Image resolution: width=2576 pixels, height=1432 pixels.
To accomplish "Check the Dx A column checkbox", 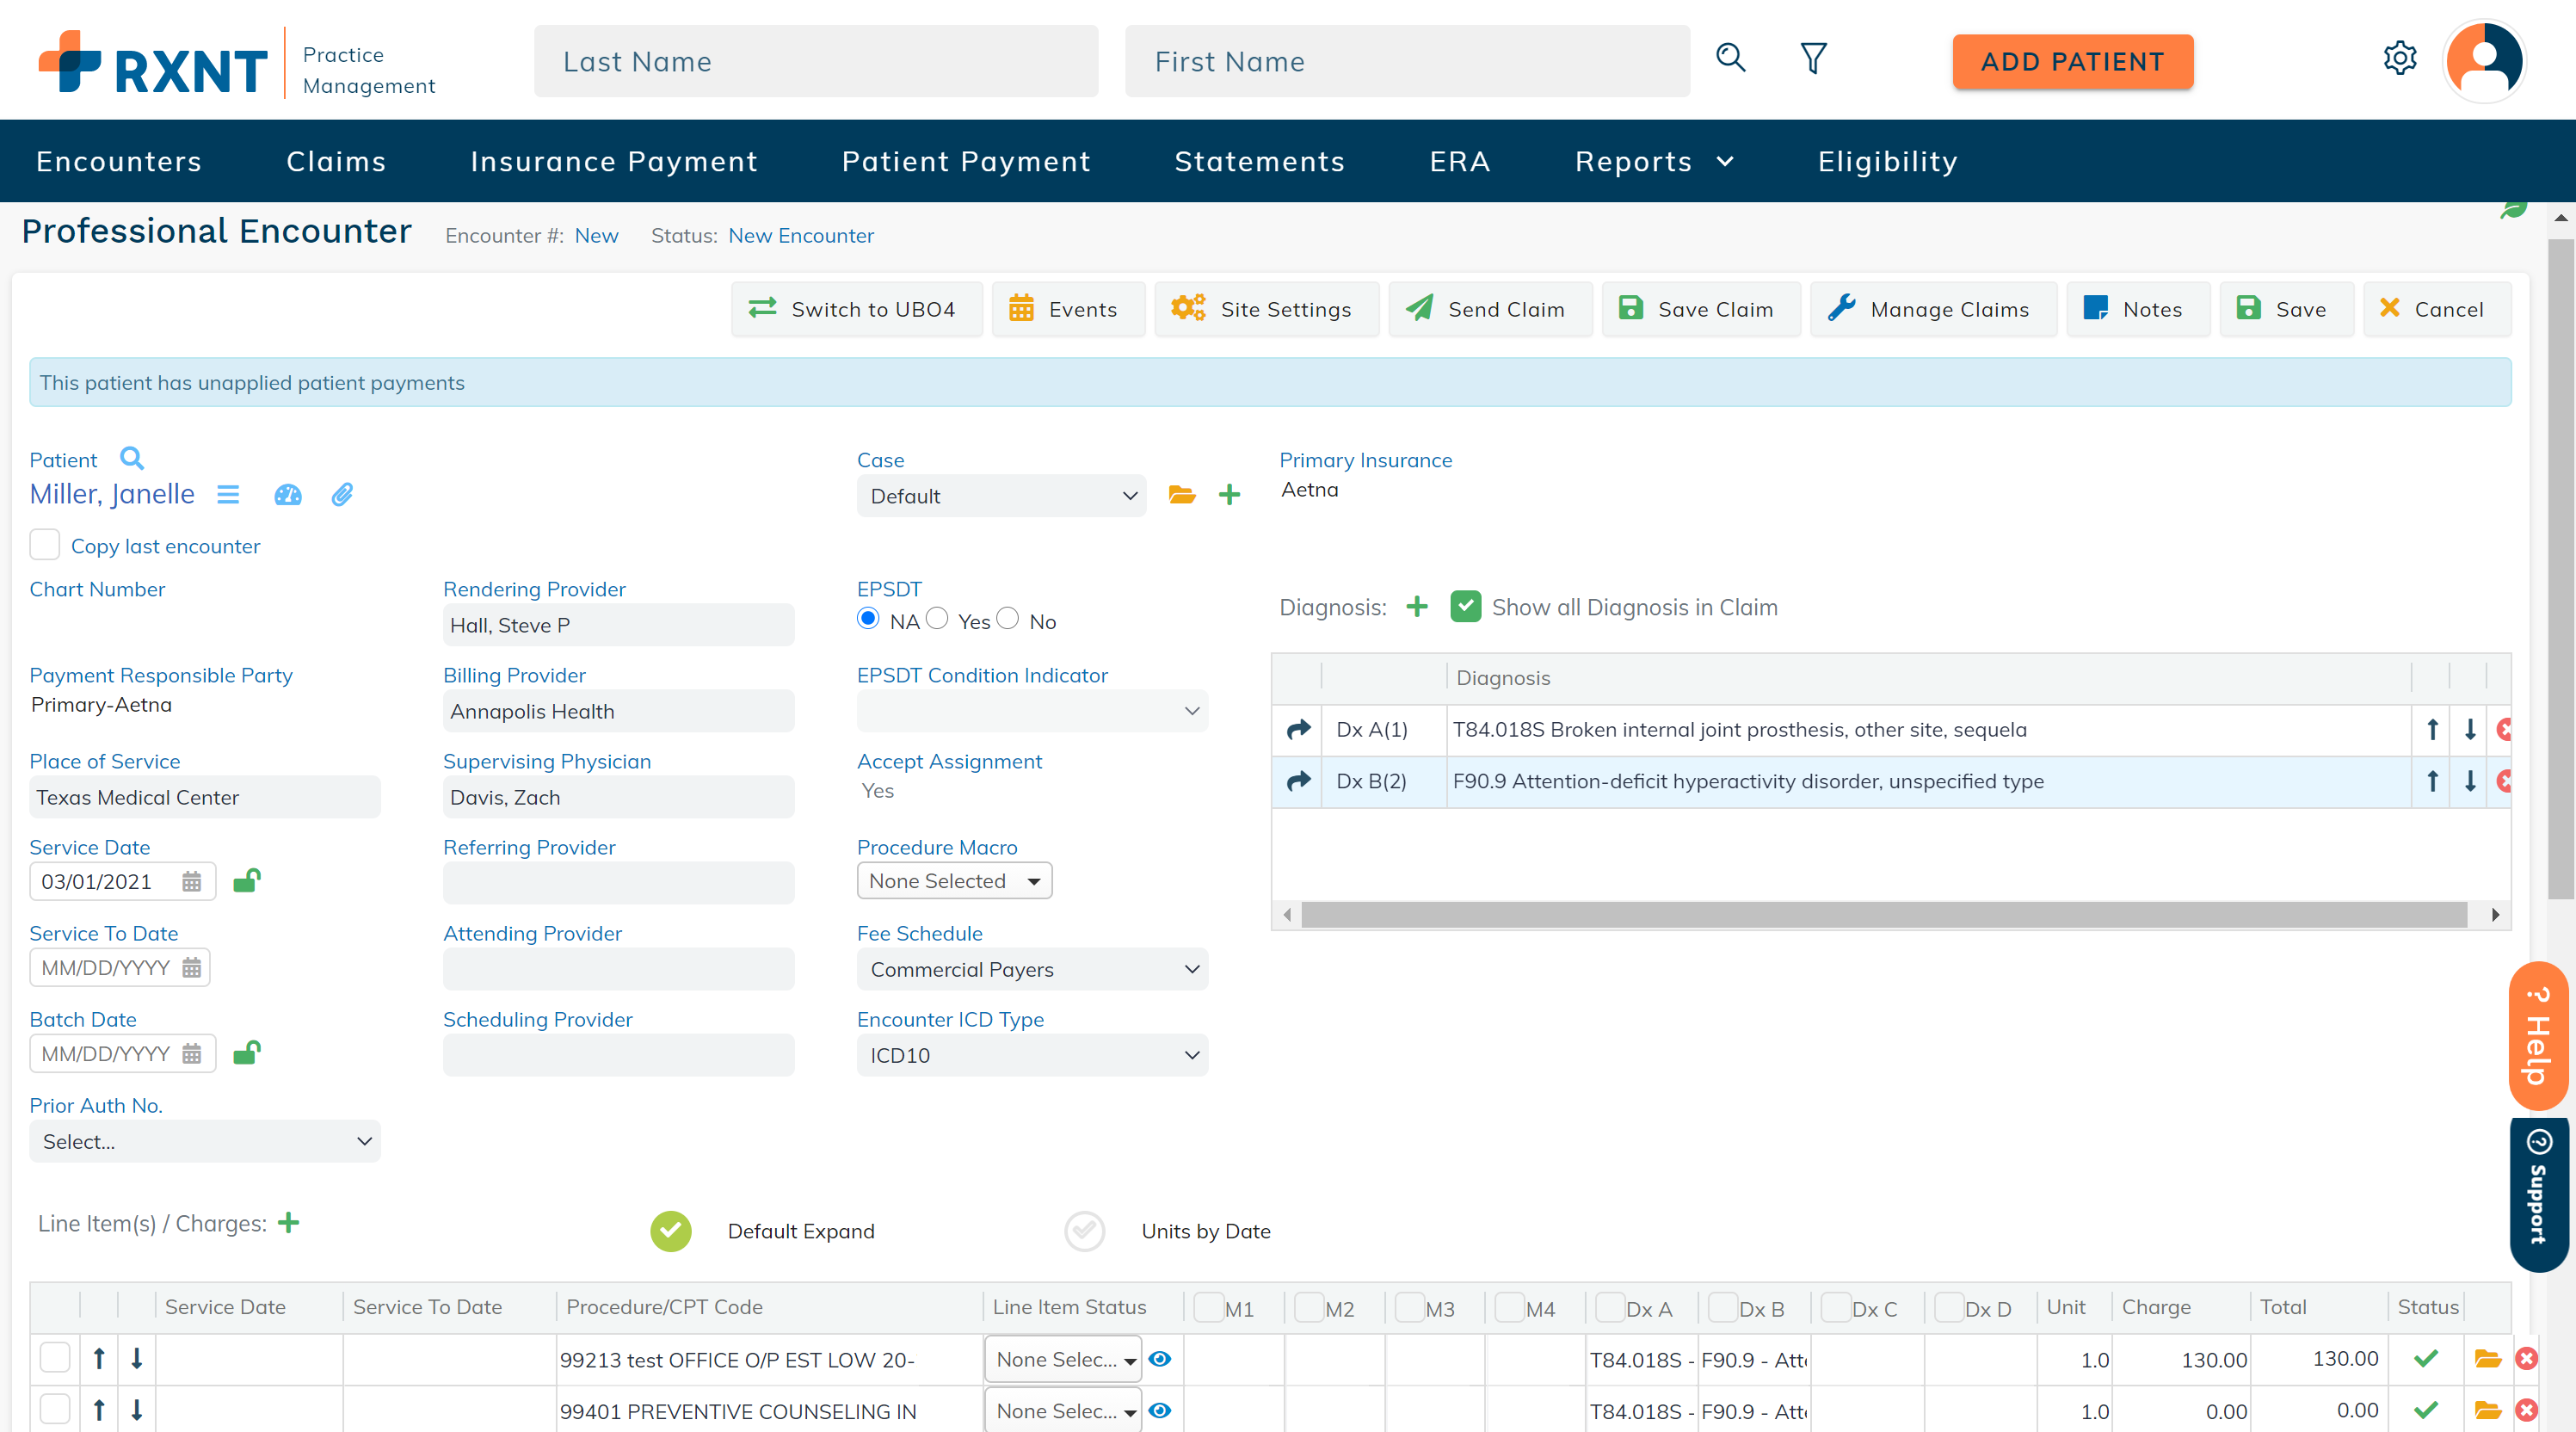I will 1610,1307.
